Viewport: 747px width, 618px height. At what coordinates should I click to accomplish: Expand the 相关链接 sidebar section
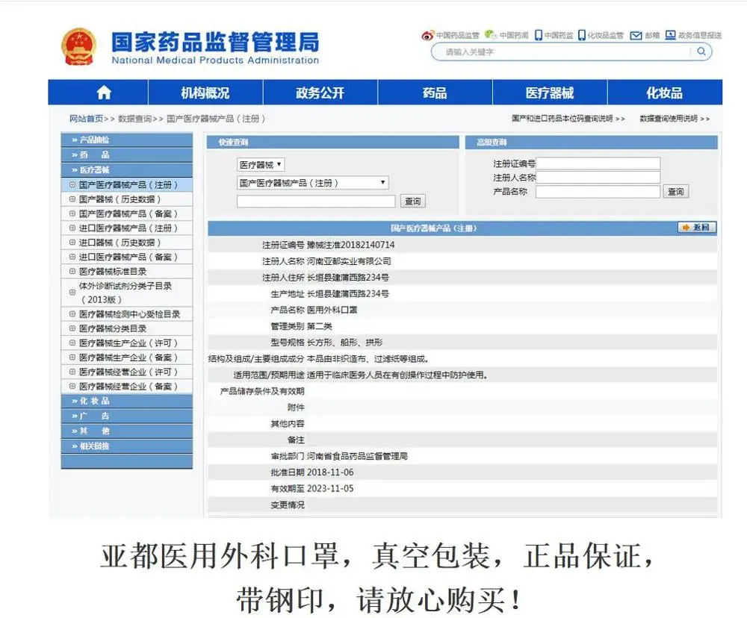click(127, 446)
